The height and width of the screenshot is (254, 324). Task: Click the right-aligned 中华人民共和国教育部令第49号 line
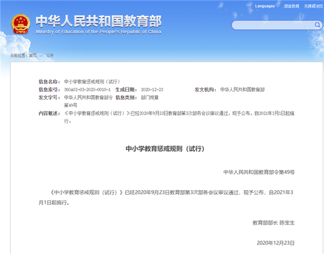259,171
